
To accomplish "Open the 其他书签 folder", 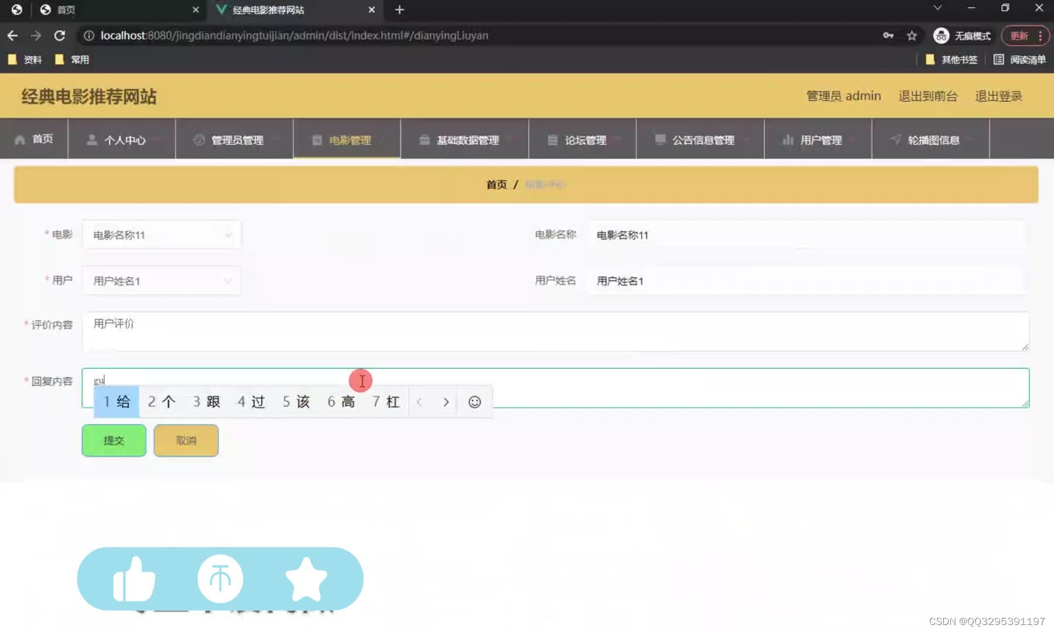I will [x=951, y=60].
